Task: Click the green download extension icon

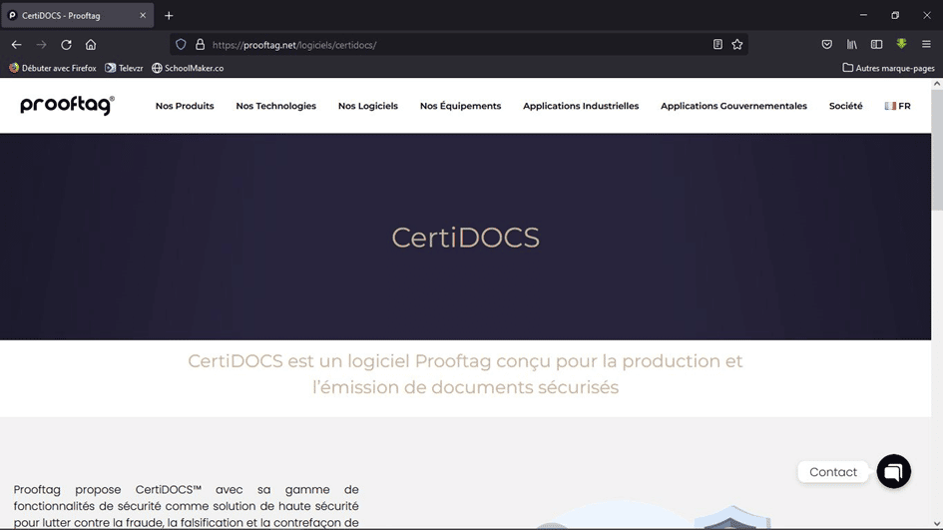Action: tap(901, 44)
